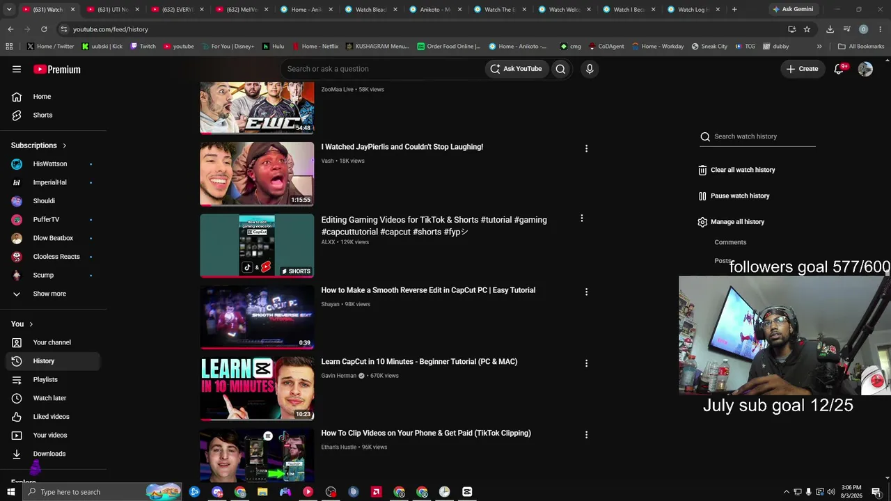Open Home - Netflix bookmark
The height and width of the screenshot is (501, 891).
315,47
